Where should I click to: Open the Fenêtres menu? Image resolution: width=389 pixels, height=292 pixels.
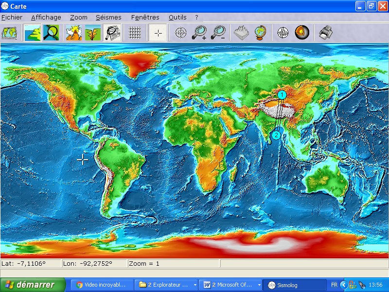tap(145, 18)
